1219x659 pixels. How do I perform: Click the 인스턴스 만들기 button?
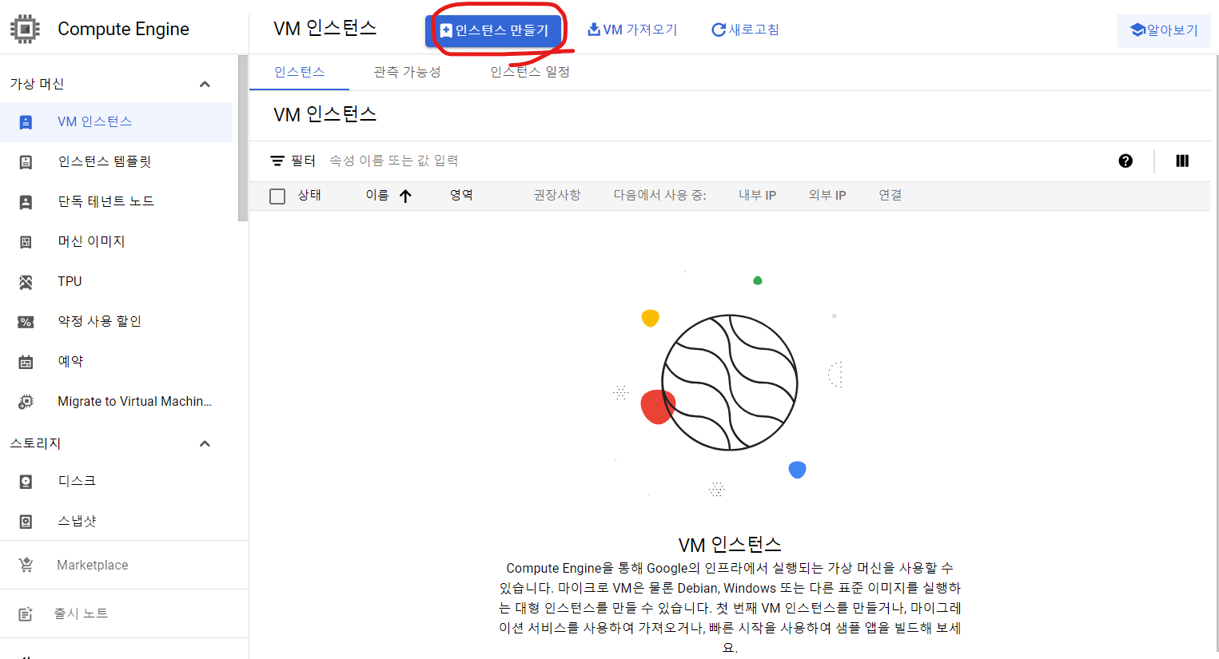click(493, 30)
